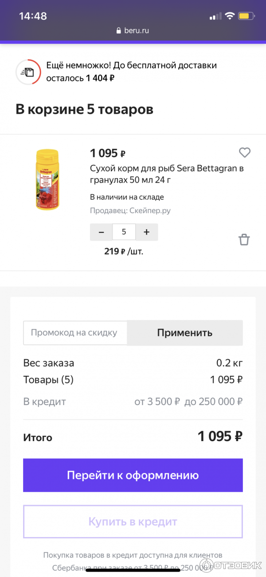
Task: Remove item with trash bin icon
Action: pos(244,240)
